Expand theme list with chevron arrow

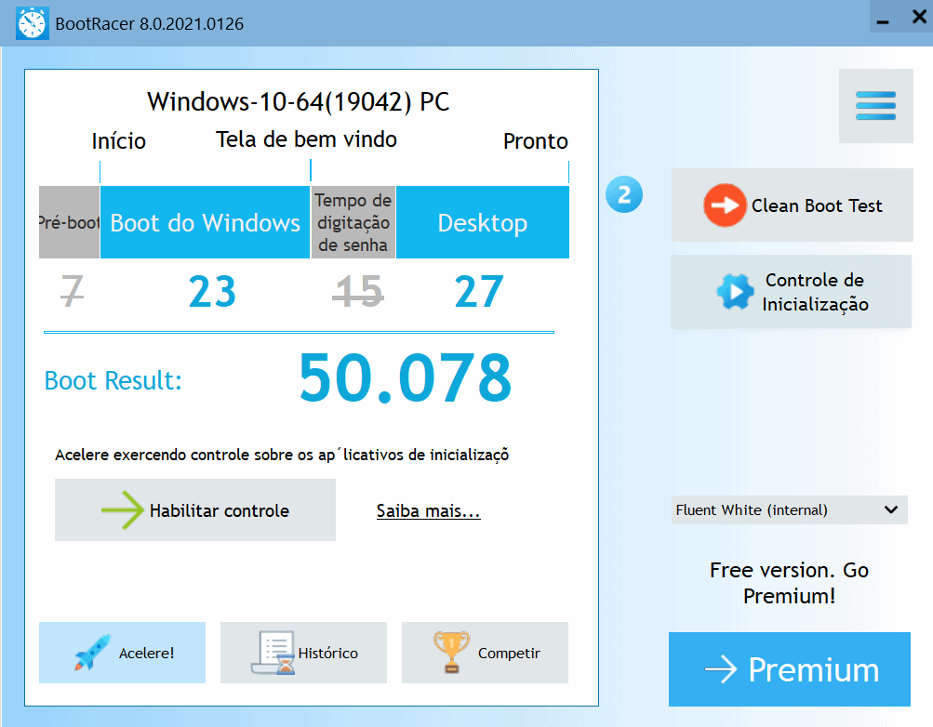pos(891,510)
